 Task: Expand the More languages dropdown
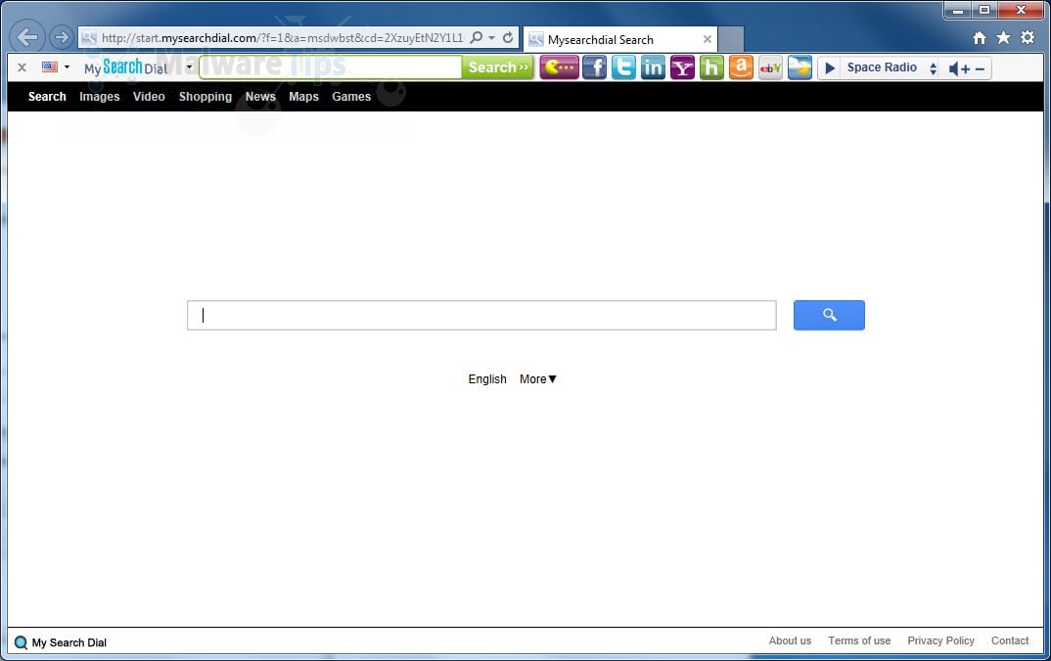pos(537,379)
